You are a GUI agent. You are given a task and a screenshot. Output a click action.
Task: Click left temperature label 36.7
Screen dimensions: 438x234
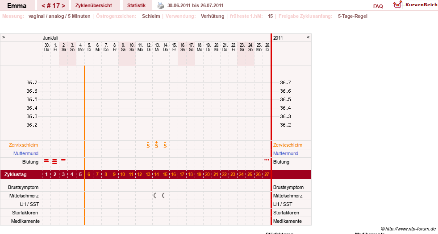point(32,82)
